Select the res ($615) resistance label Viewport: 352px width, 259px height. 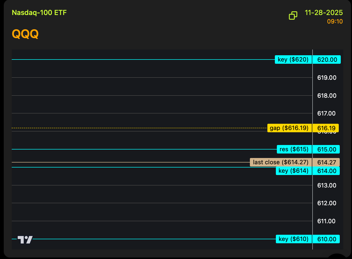click(294, 149)
